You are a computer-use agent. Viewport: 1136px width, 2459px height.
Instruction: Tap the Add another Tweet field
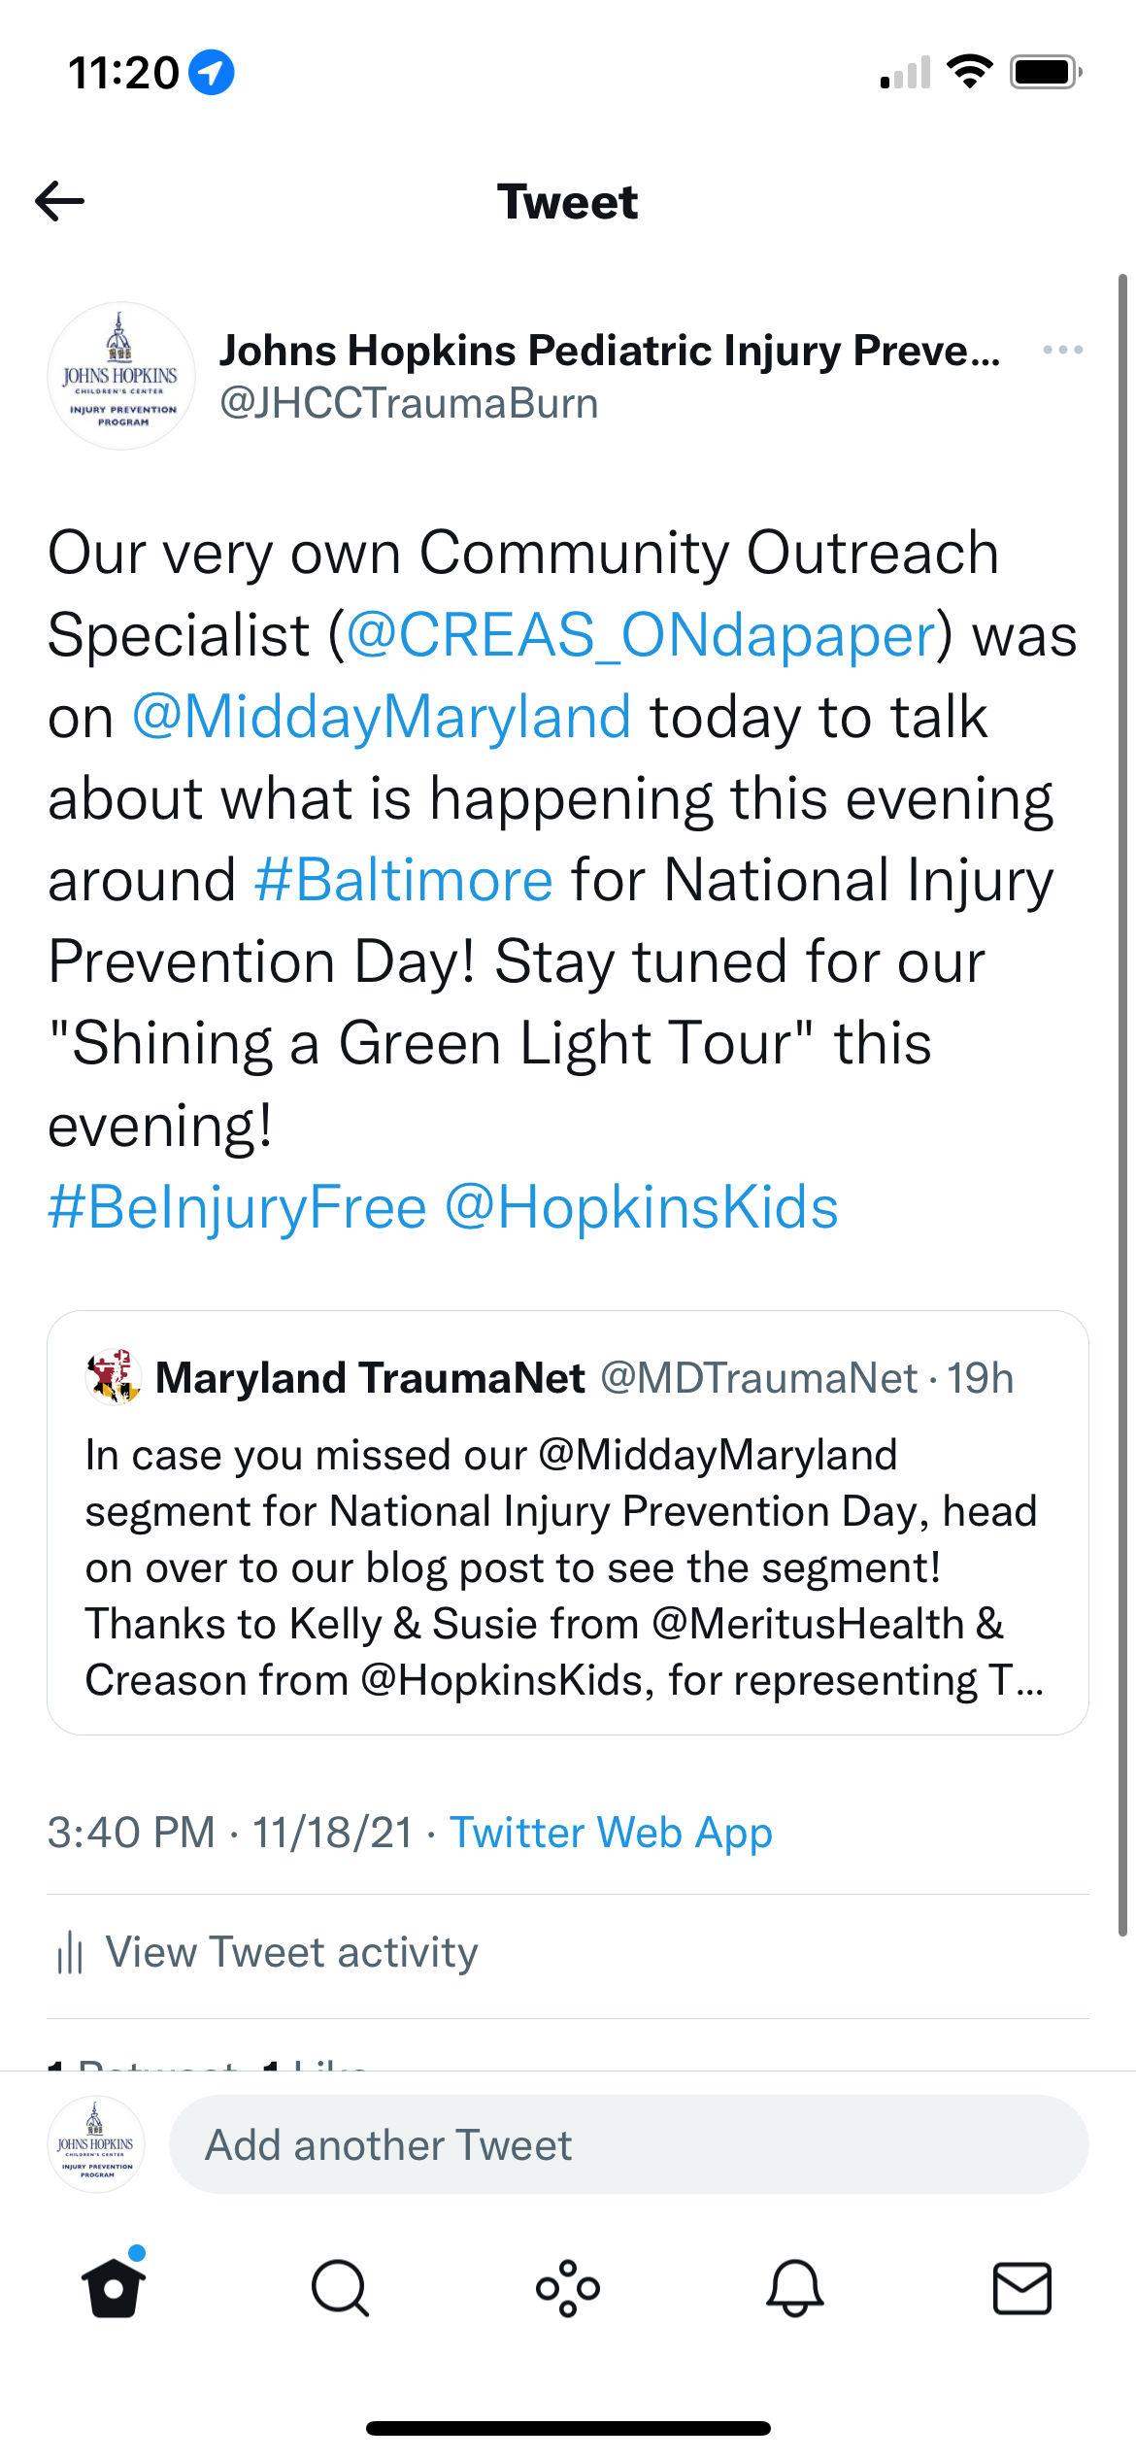[629, 2144]
